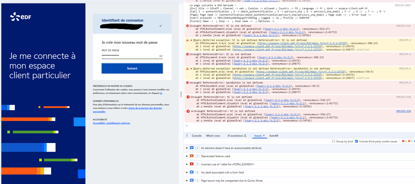The height and width of the screenshot is (184, 415).
Task: Click the red icon of Incorrect label issue
Action: point(192,164)
